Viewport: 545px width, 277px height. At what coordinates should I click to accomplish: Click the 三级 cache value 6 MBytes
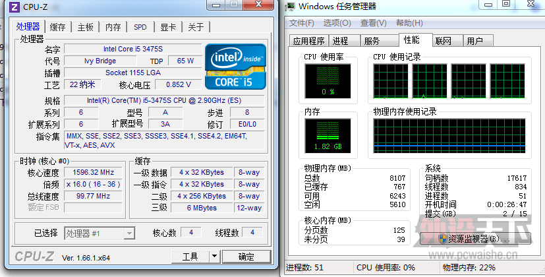202,208
